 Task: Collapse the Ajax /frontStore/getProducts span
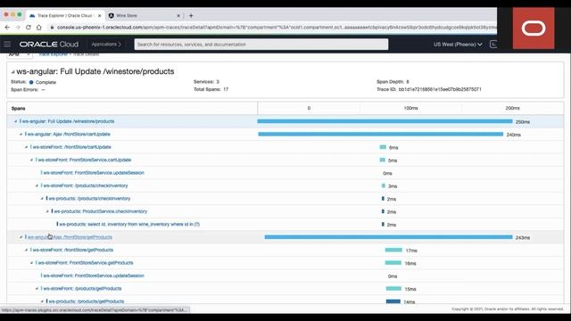tap(21, 237)
